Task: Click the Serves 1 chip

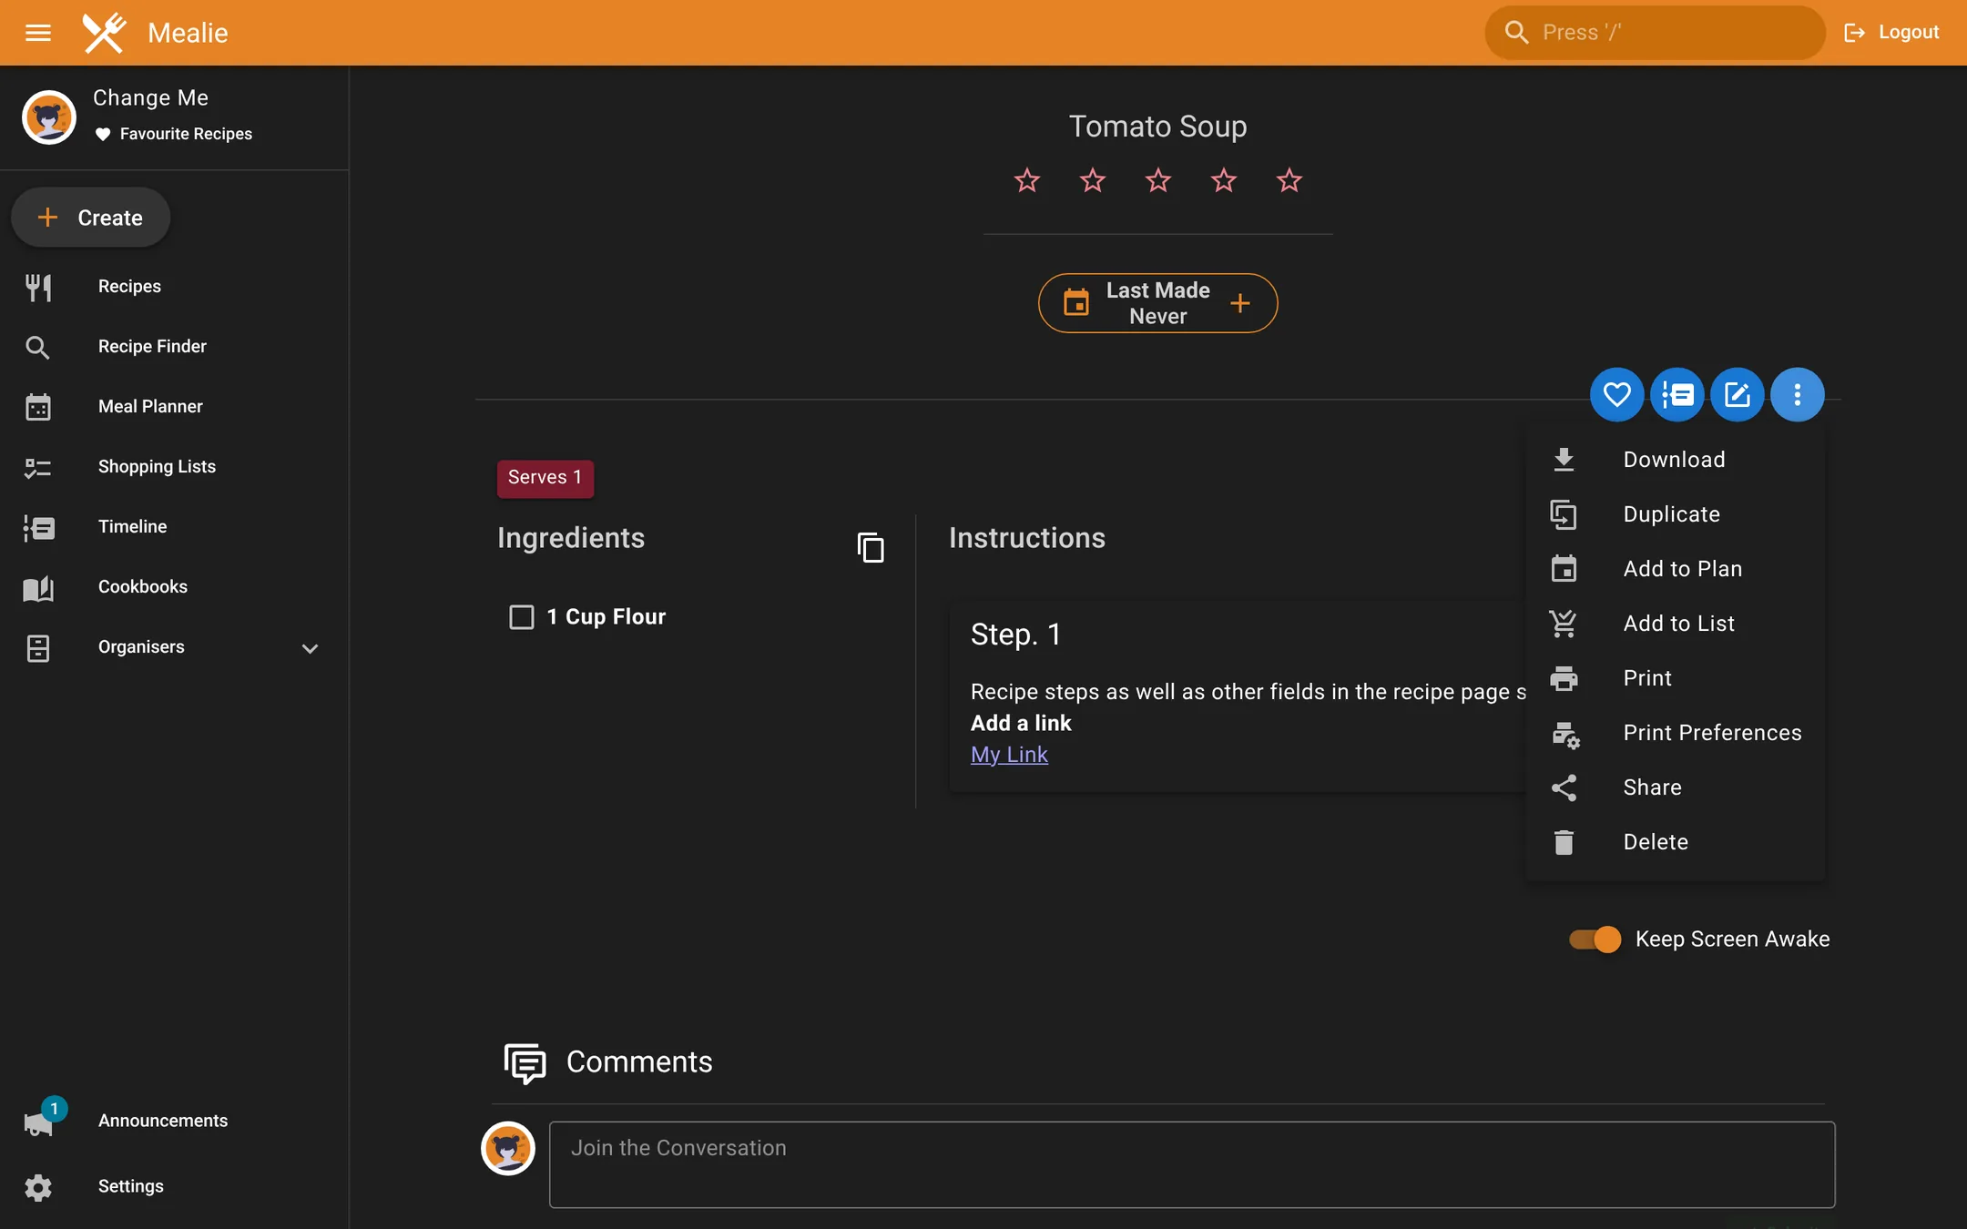Action: coord(545,478)
